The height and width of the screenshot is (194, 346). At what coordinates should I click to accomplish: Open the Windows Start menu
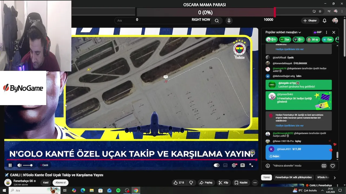pyautogui.click(x=4, y=190)
